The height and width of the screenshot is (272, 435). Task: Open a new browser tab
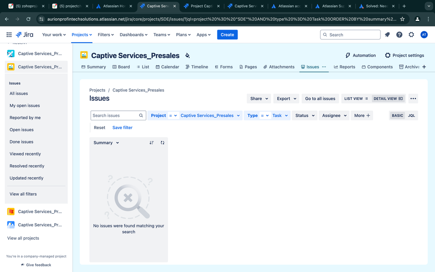(404, 6)
